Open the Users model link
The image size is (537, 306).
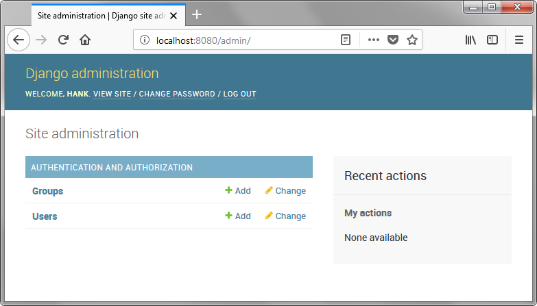(45, 216)
